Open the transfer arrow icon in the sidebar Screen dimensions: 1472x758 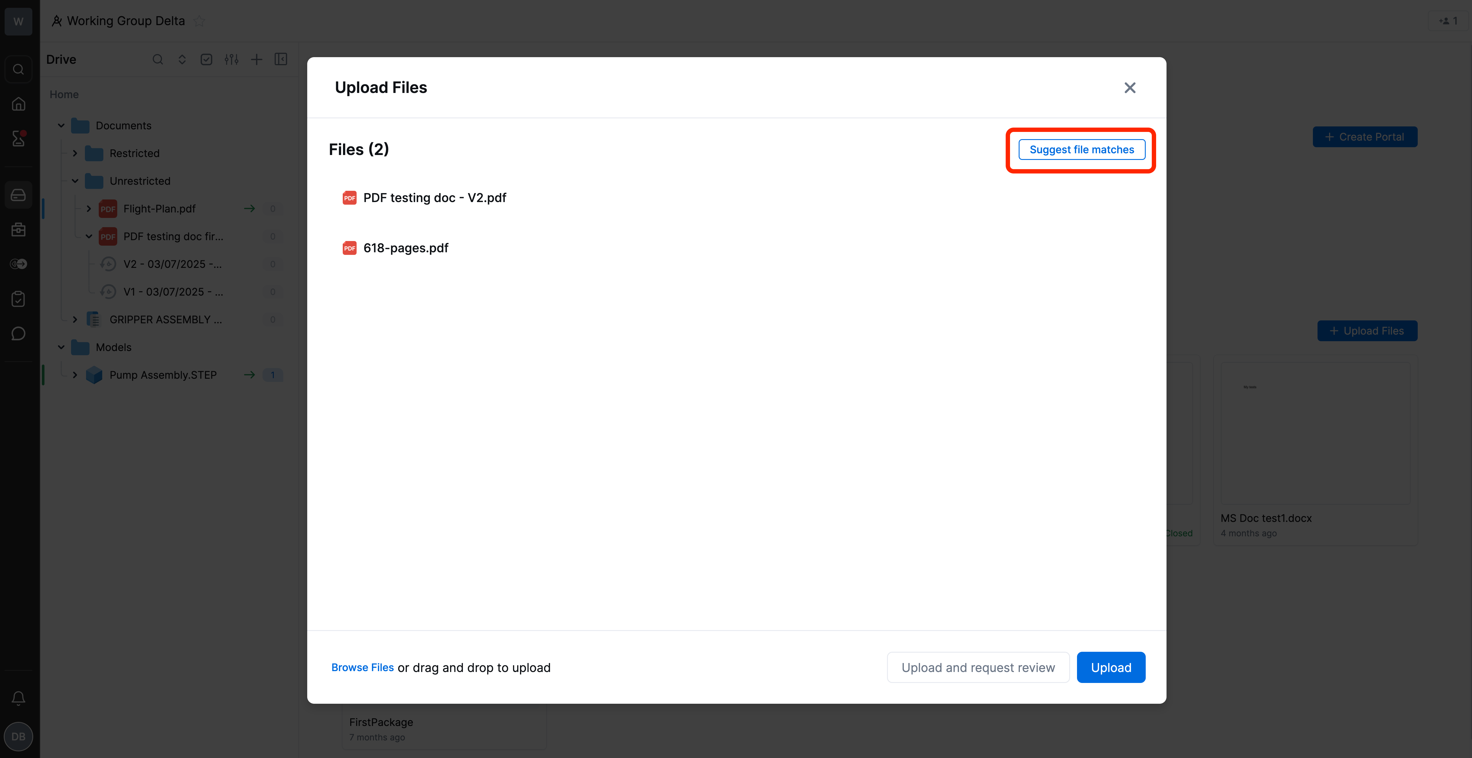pos(18,264)
